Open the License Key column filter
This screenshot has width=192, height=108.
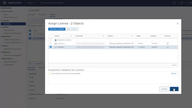pyautogui.click(x=103, y=36)
